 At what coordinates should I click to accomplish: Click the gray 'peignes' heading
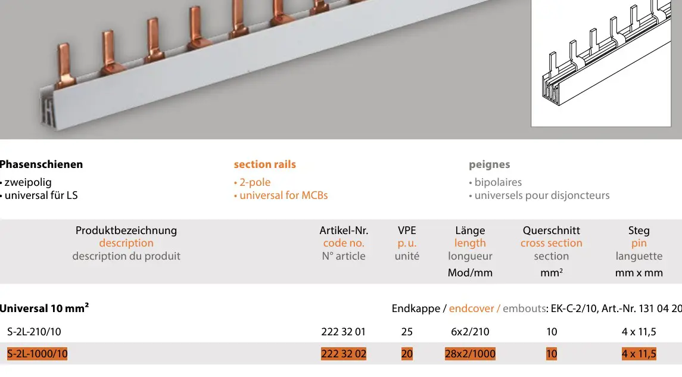489,164
